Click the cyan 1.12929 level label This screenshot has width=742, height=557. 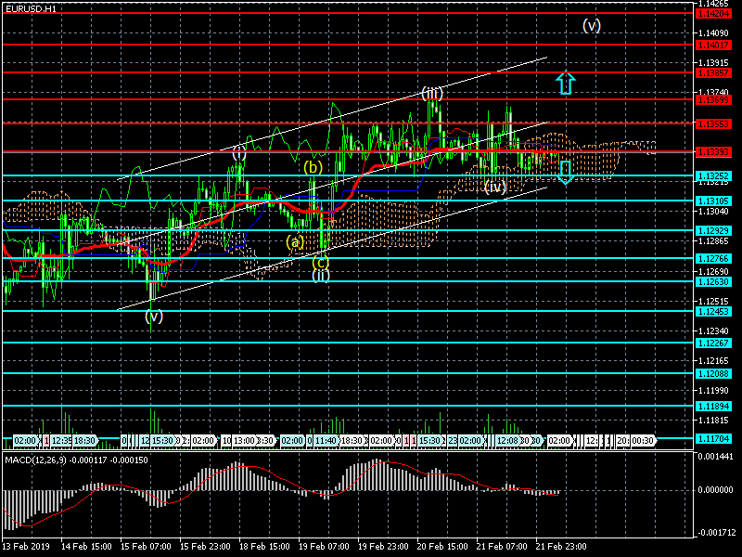[x=713, y=230]
